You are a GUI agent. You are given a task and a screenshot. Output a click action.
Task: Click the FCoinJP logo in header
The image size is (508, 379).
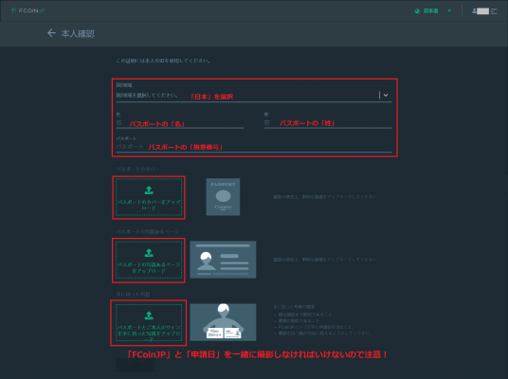pyautogui.click(x=28, y=10)
